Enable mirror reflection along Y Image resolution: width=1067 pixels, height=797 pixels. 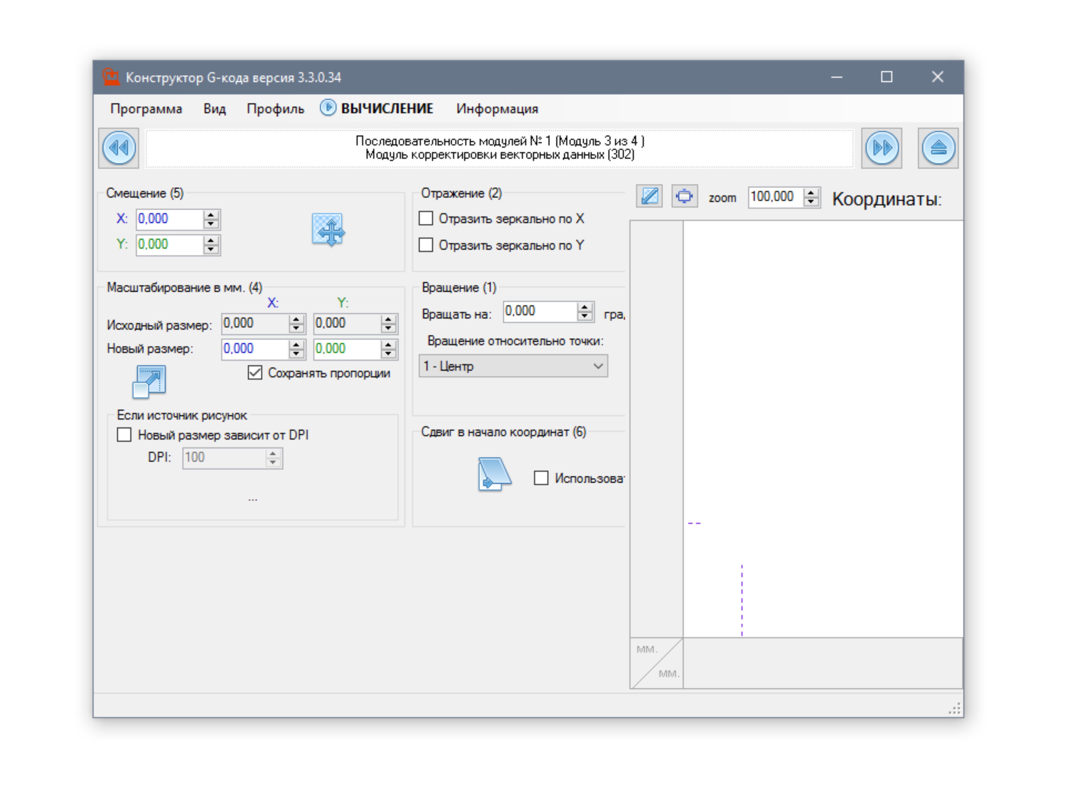pos(426,245)
